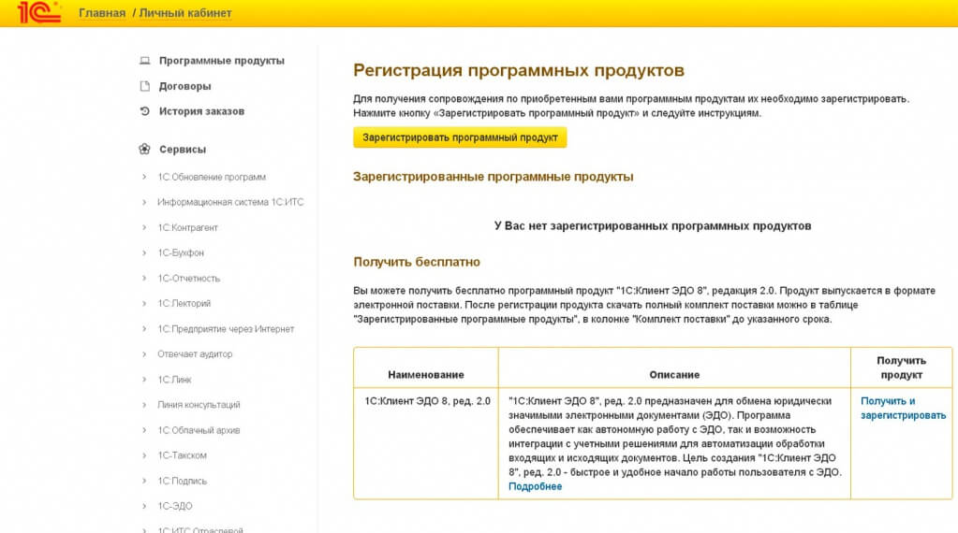Open 1С:Контрагент service
This screenshot has width=958, height=533.
click(187, 227)
